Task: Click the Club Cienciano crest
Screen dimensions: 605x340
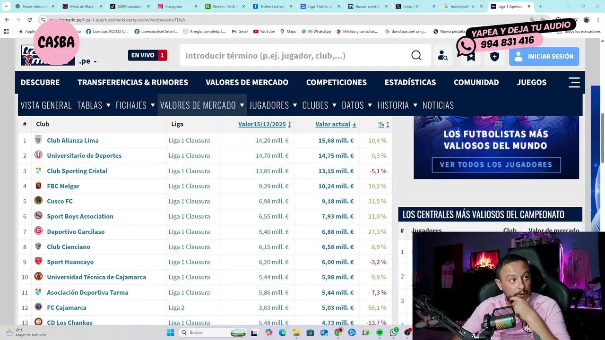Action: (38, 246)
